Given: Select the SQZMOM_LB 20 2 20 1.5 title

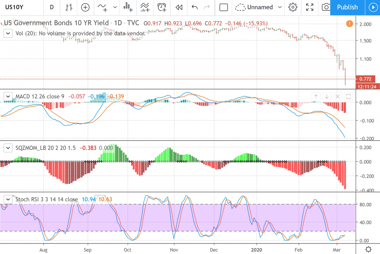Looking at the screenshot, I should point(46,148).
